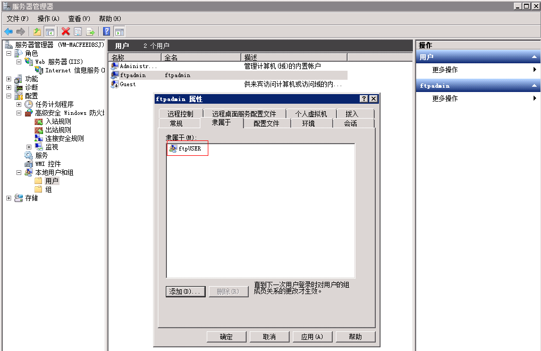
Task: Open the 文件(F) menu
Action: (x=18, y=19)
